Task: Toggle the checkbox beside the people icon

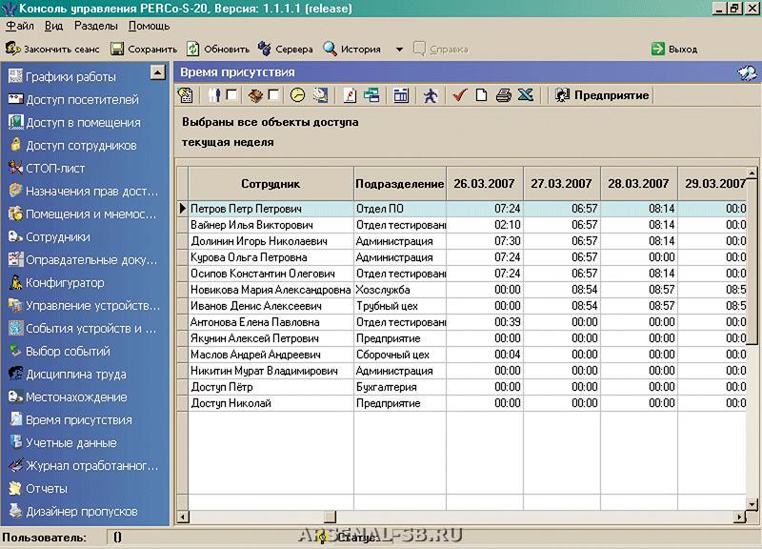Action: pos(231,95)
